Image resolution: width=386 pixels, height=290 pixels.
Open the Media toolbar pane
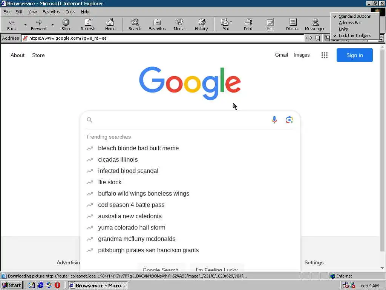[179, 25]
